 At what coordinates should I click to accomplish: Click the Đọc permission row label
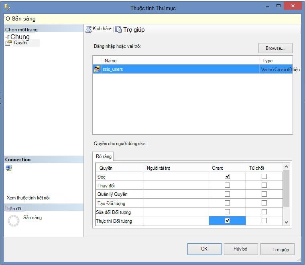point(102,177)
